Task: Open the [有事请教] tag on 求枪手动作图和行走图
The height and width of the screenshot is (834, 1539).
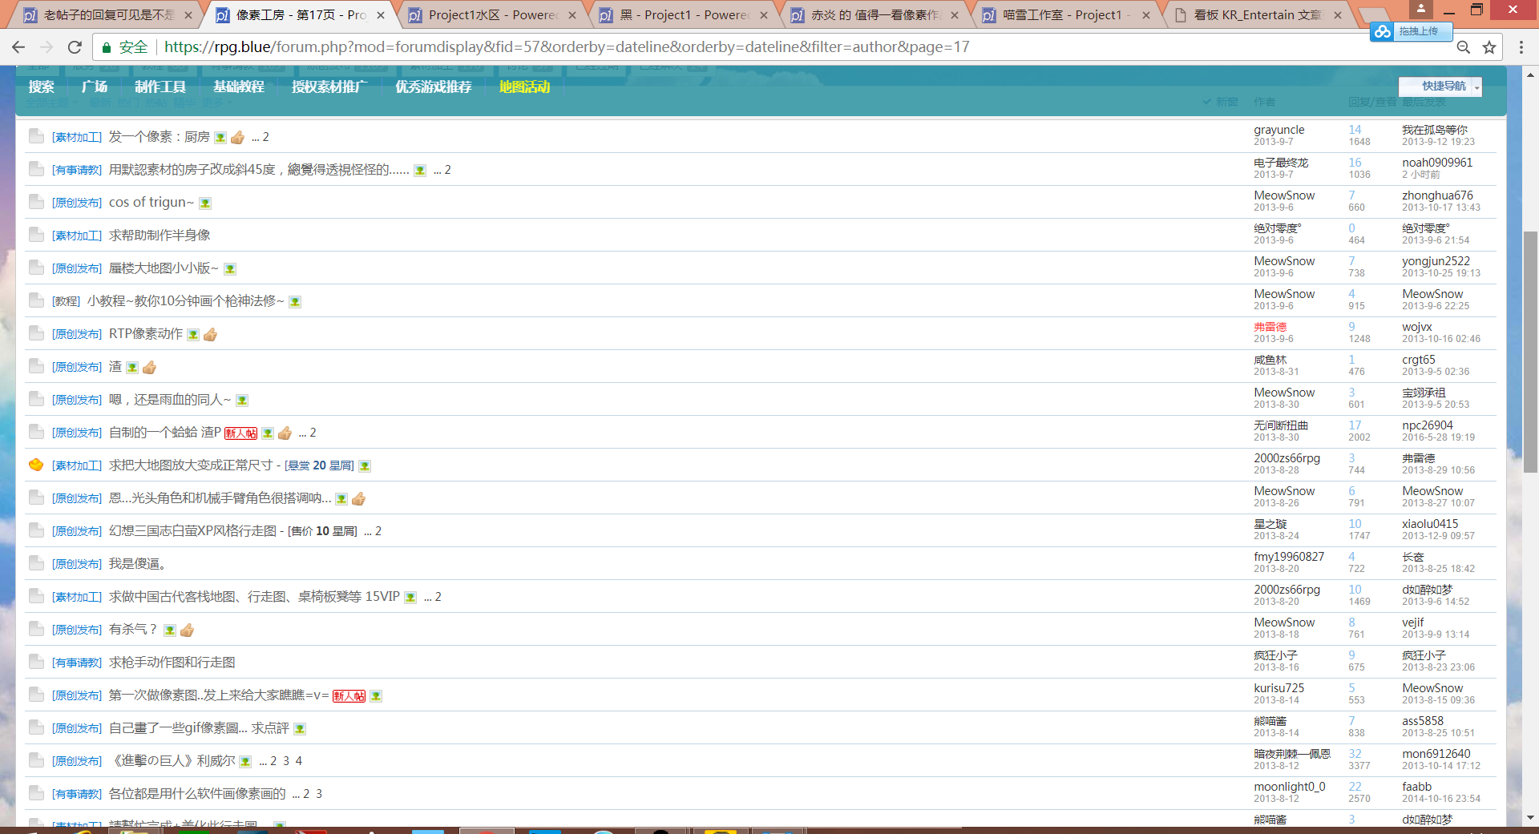Action: (77, 663)
